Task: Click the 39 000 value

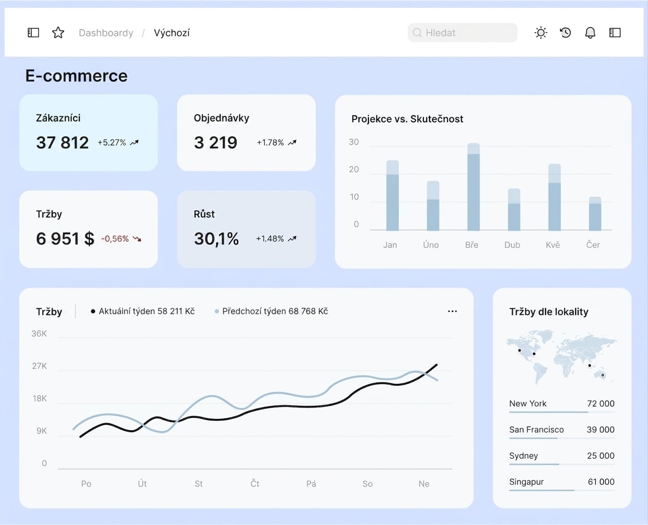Action: click(x=600, y=429)
